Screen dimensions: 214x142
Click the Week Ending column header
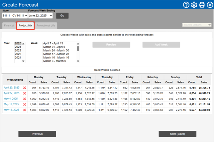point(15,80)
